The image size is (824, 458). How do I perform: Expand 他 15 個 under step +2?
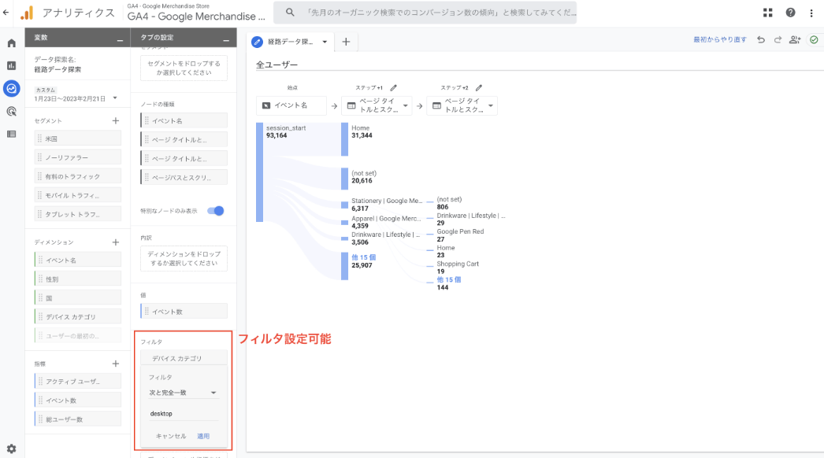click(449, 279)
